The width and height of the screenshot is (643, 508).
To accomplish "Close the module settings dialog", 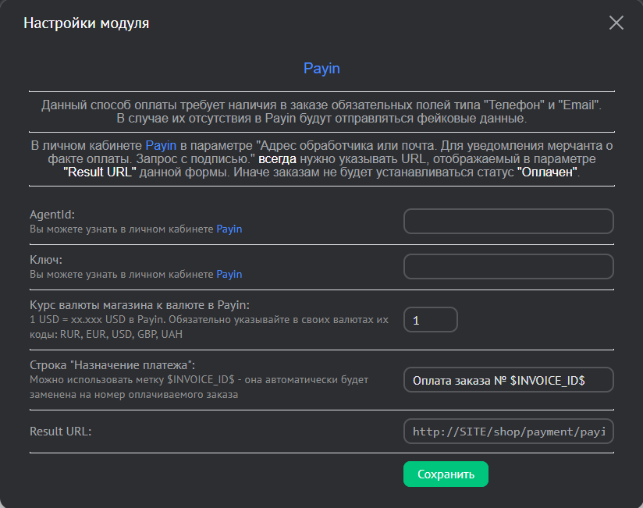I will (x=616, y=23).
